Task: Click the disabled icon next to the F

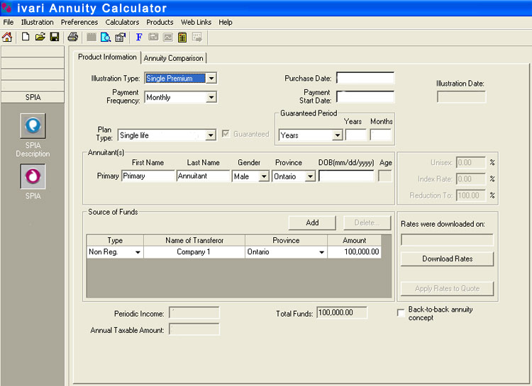Action: [153, 37]
